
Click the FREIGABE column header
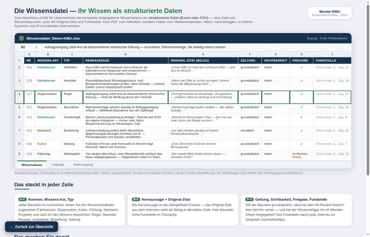tap(301, 60)
